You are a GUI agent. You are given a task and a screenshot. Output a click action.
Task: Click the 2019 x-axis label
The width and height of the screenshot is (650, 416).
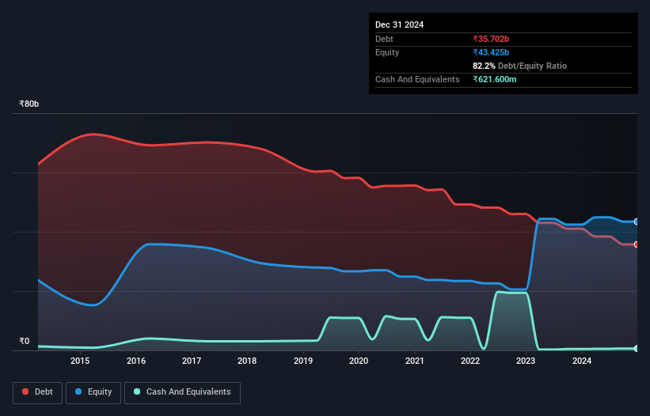[x=303, y=361]
